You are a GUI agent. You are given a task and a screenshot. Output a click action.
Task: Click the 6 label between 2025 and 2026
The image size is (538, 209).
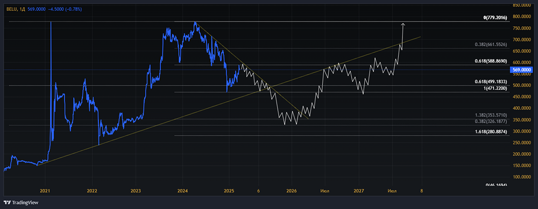coord(258,191)
